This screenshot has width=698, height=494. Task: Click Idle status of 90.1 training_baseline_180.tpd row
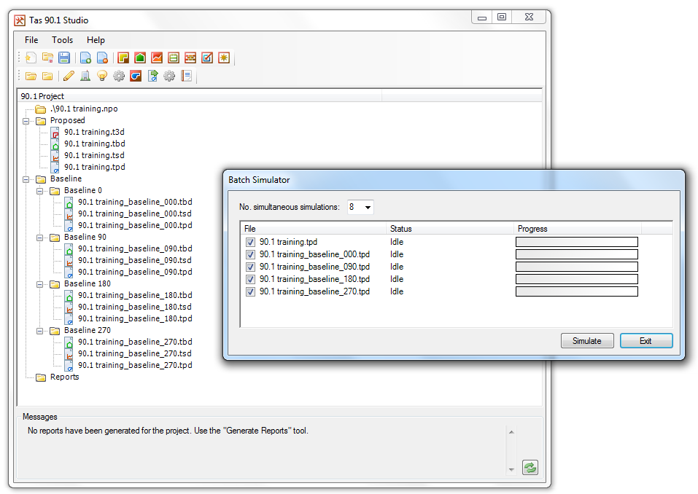397,279
